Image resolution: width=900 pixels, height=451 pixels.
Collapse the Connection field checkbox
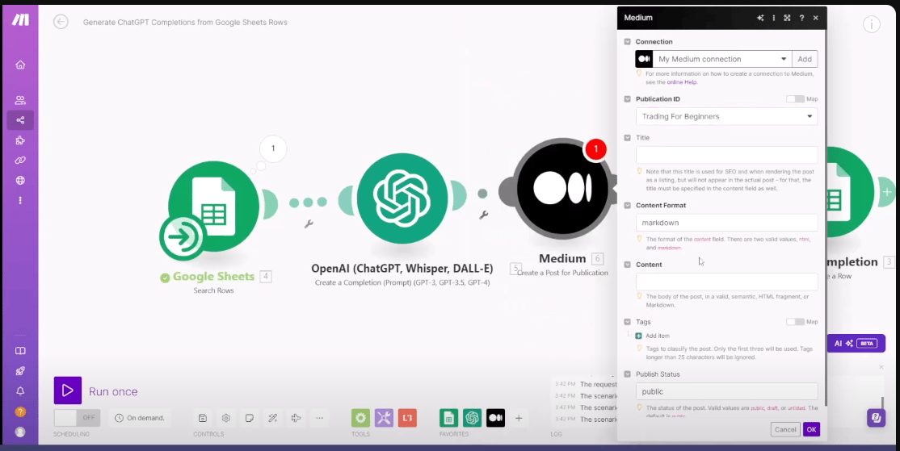pyautogui.click(x=628, y=42)
